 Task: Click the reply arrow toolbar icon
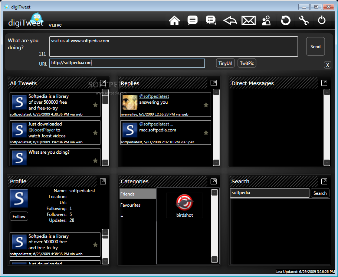230,21
